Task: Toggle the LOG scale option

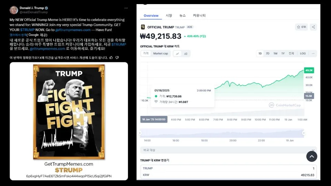Action: (x=303, y=54)
